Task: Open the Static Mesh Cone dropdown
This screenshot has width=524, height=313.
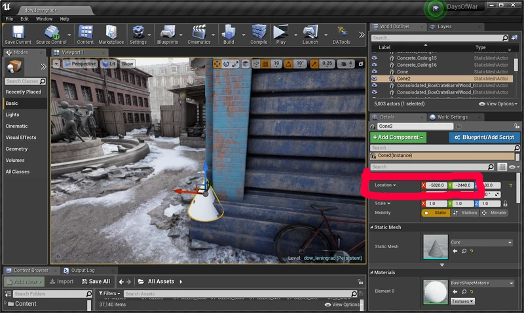Action: tap(481, 242)
